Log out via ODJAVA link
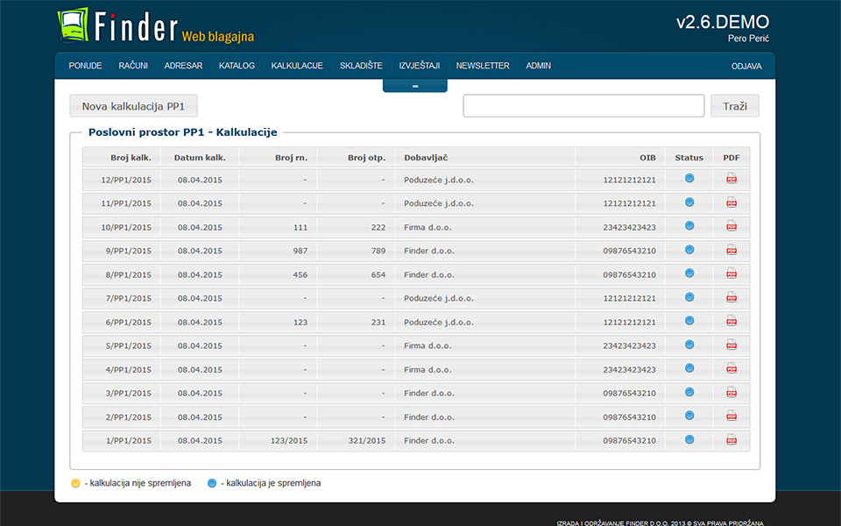Viewport: 841px width, 526px height. [746, 66]
